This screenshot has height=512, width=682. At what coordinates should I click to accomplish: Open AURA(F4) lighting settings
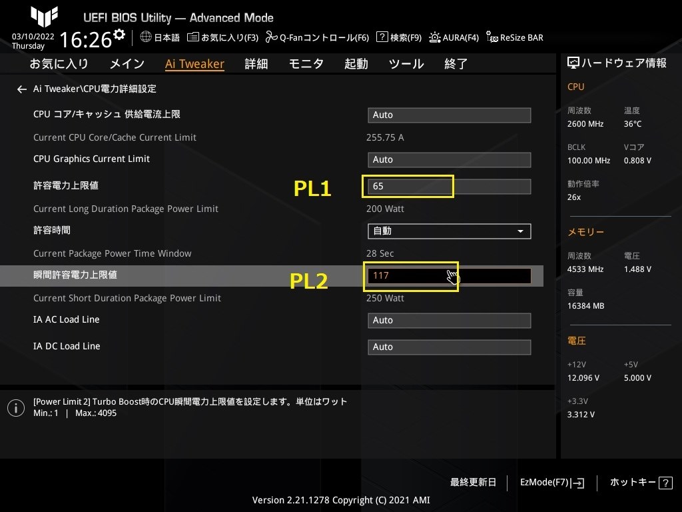click(454, 37)
